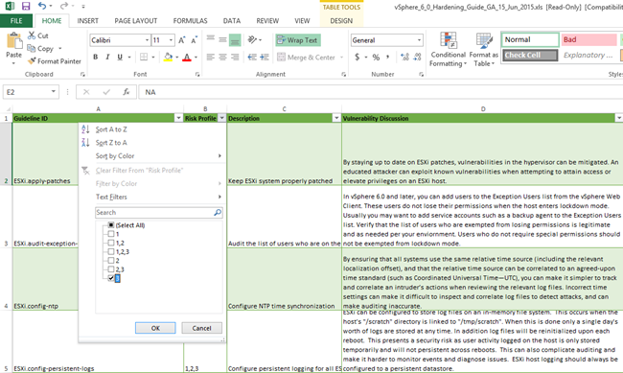Check the '1,2' filter value
The image size is (623, 373).
(x=111, y=243)
